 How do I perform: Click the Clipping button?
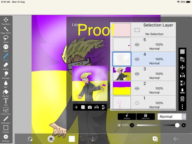[127, 117]
